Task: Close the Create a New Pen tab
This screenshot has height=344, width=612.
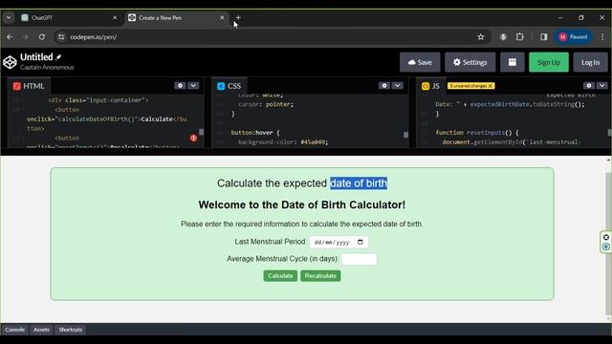Action: tap(222, 18)
